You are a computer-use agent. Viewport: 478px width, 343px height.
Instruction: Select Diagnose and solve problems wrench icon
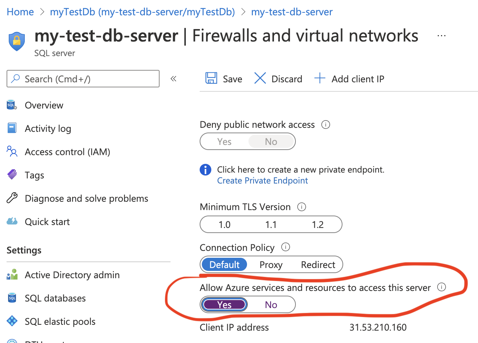click(x=11, y=198)
